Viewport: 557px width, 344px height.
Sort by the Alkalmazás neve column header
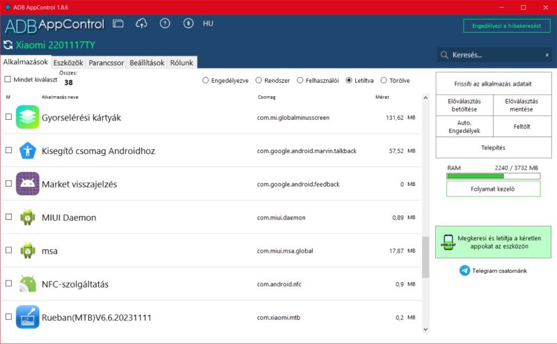click(x=60, y=97)
